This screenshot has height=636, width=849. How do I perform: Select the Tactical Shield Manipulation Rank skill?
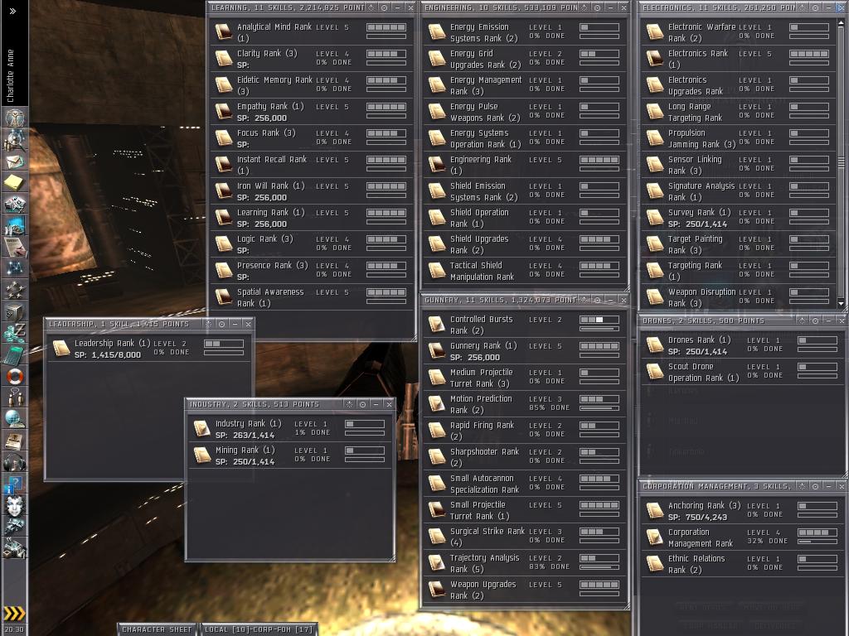pos(524,271)
